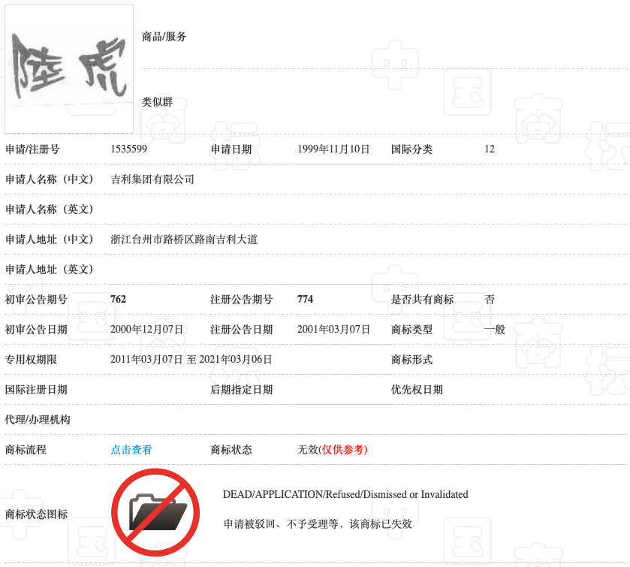Screen dimensions: 630x567
Task: Select international class value 12
Action: click(490, 149)
